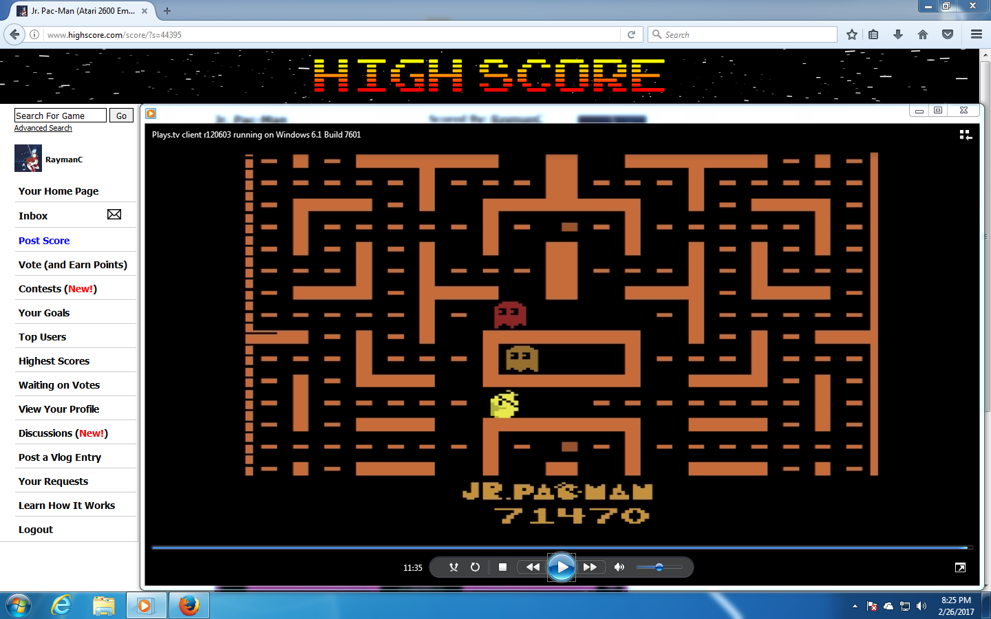Screen dimensions: 991x619
Task: Adjust the media player volume slider
Action: pos(659,567)
